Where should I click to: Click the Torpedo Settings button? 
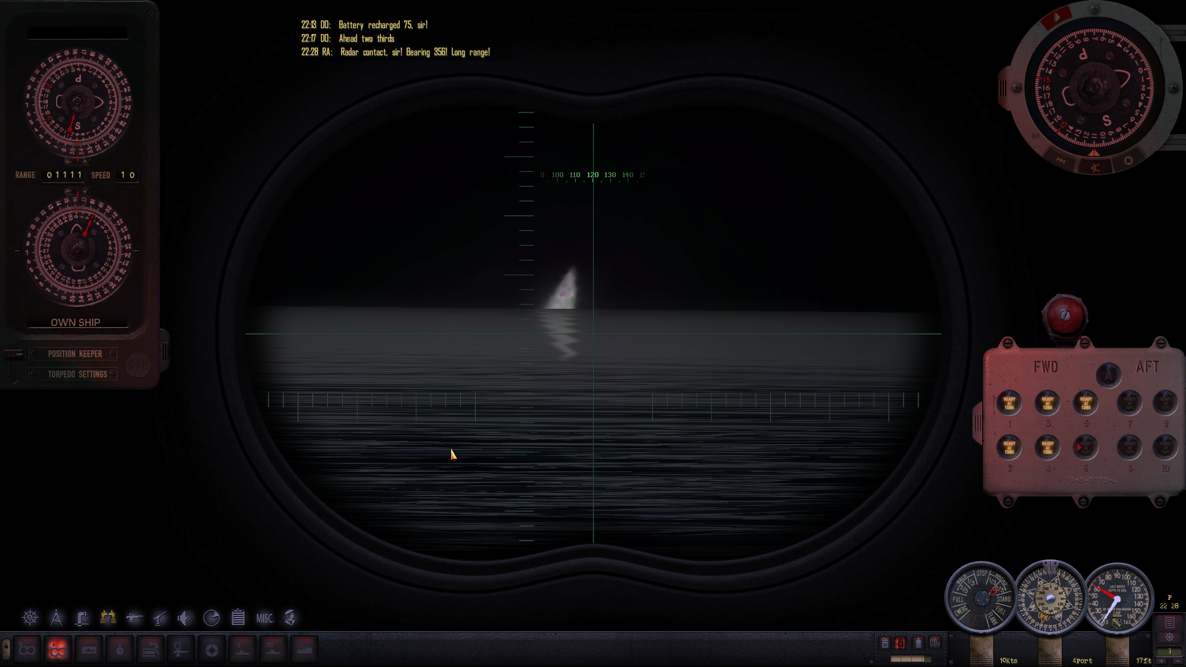77,374
